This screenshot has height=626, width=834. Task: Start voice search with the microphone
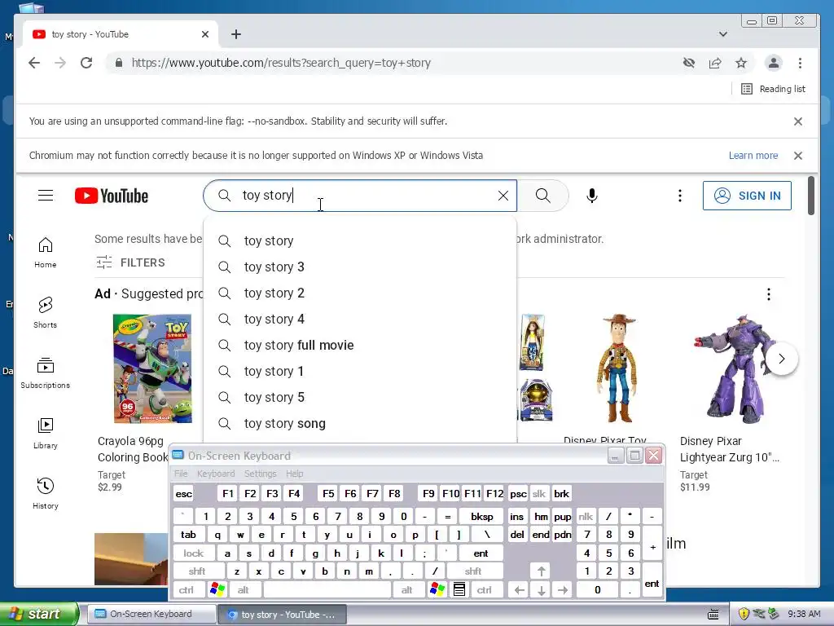click(x=592, y=196)
